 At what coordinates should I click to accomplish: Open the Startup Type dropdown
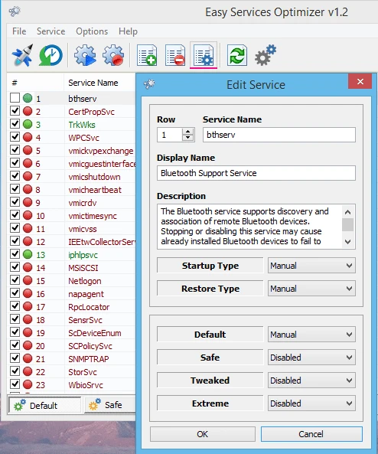[311, 266]
